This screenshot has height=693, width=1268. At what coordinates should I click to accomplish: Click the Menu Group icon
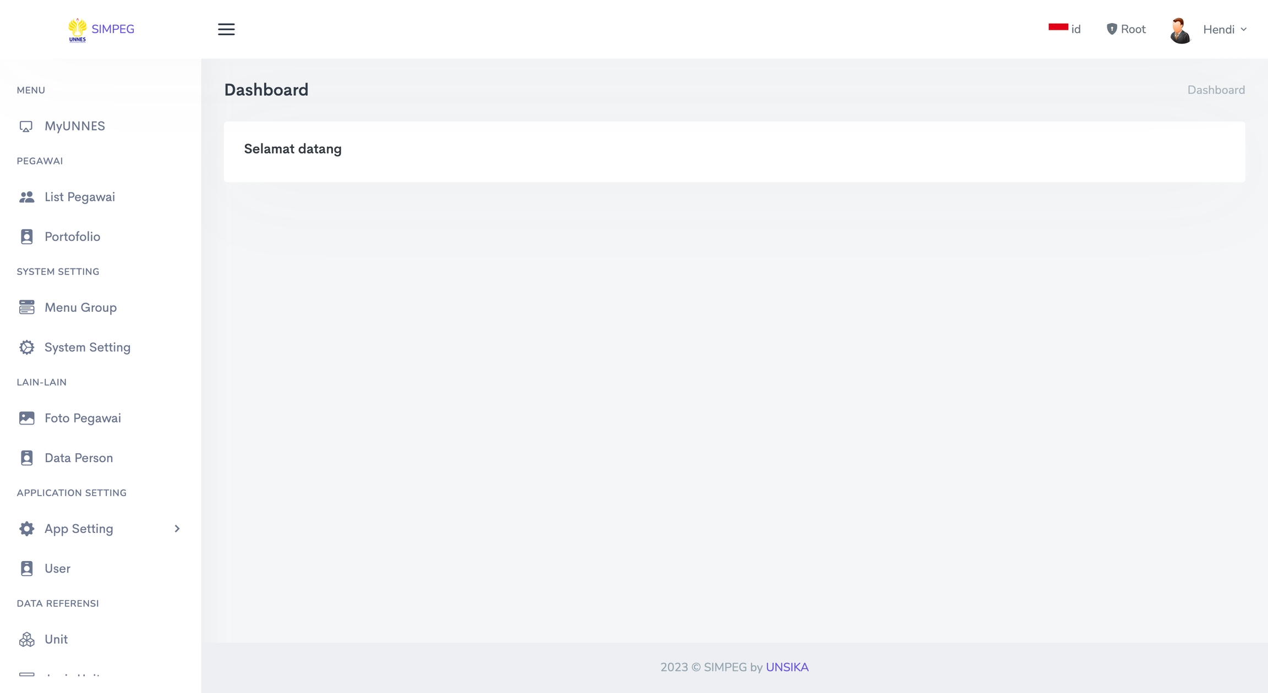tap(26, 307)
